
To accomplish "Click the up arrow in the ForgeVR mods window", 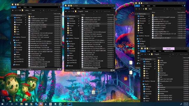I will (x=73, y=11).
